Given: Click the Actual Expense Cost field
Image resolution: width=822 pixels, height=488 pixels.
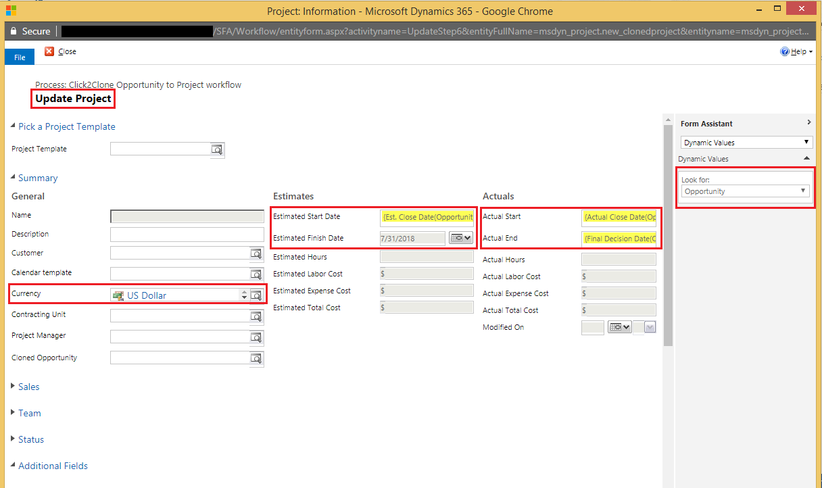Looking at the screenshot, I should 619,293.
